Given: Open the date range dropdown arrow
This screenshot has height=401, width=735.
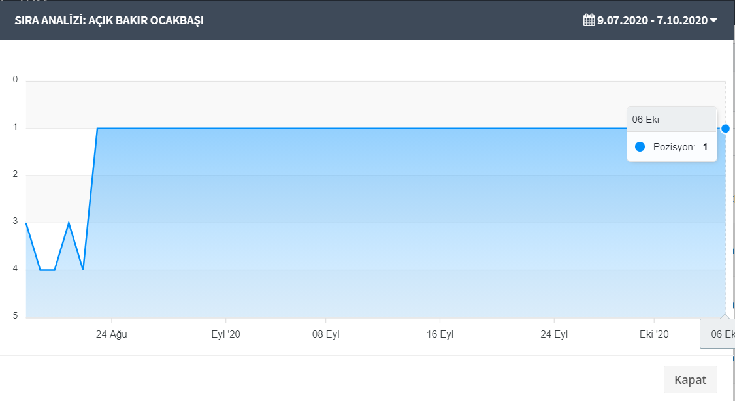Looking at the screenshot, I should click(713, 20).
